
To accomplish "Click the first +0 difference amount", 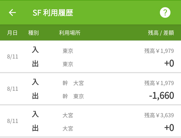I will coord(169,63).
